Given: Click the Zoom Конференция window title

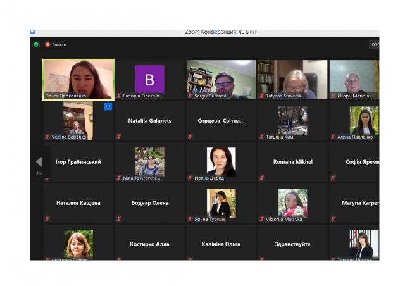Looking at the screenshot, I should (221, 32).
